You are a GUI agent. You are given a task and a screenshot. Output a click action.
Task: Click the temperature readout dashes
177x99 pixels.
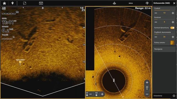pos(7,39)
